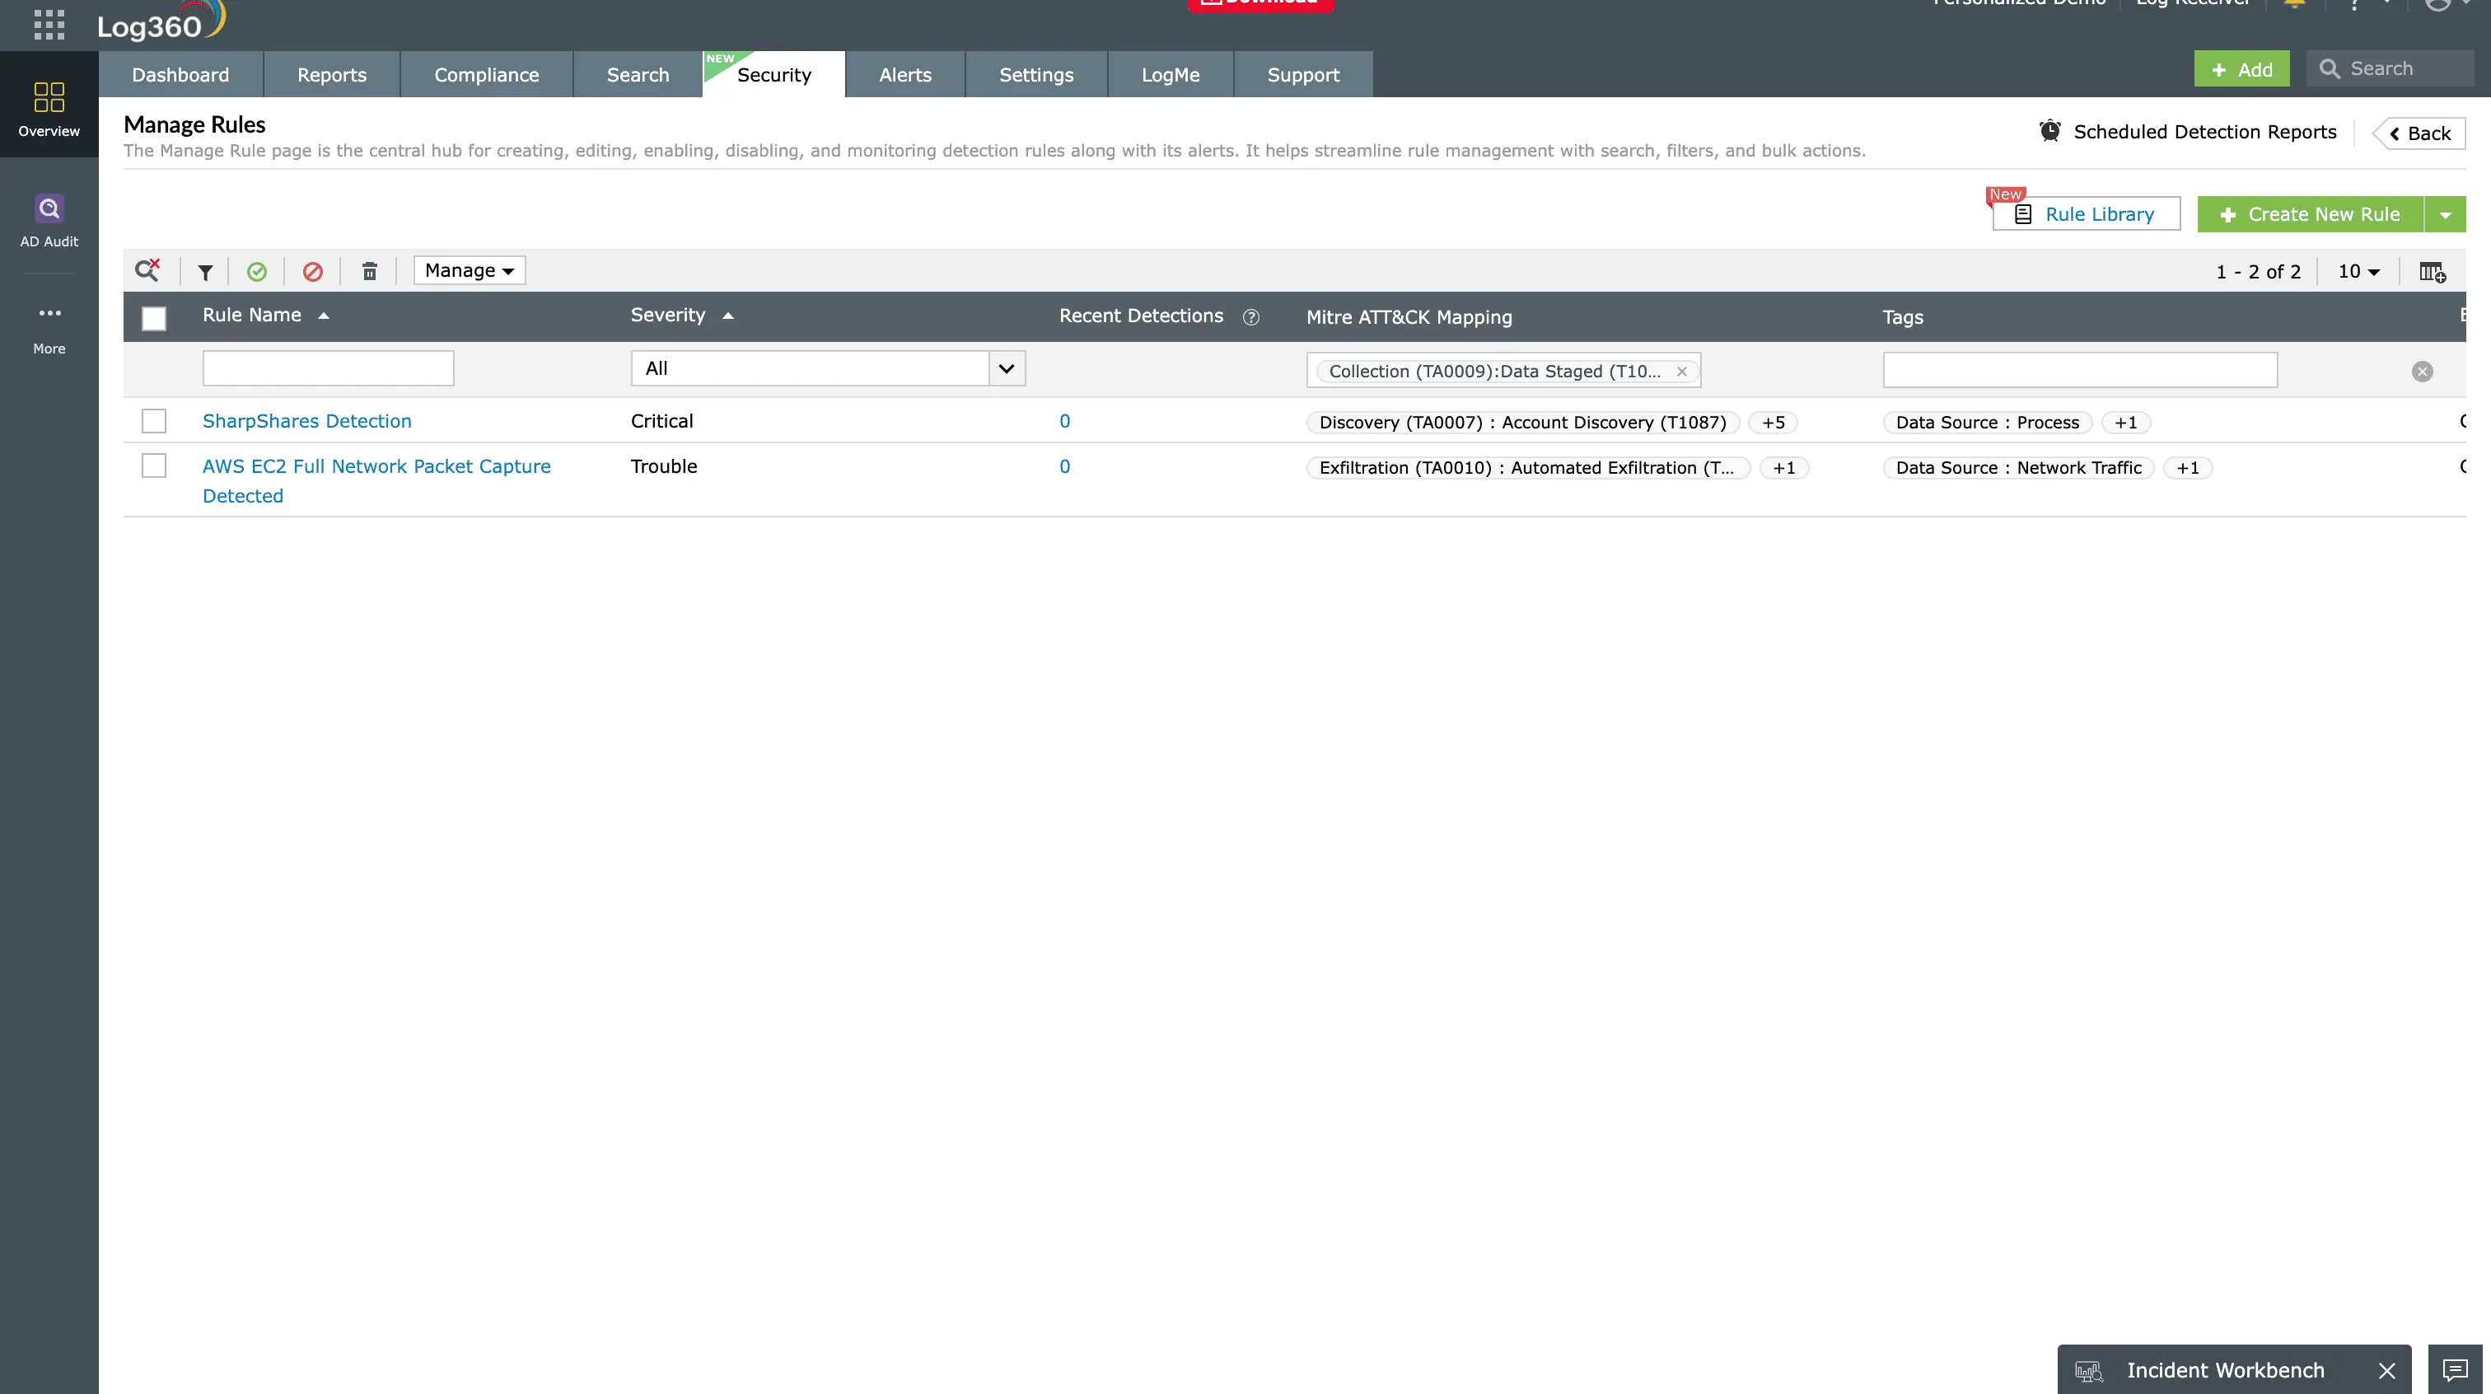Click the Rule Library document icon
The image size is (2491, 1394).
pos(2023,213)
